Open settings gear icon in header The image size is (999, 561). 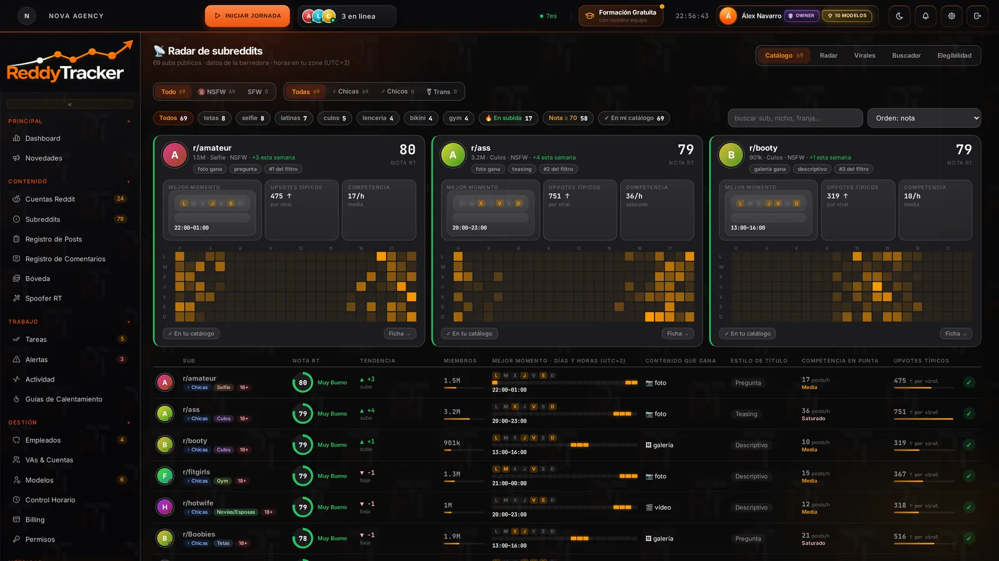[x=952, y=16]
